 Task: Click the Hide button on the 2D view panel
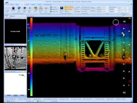(23, 45)
